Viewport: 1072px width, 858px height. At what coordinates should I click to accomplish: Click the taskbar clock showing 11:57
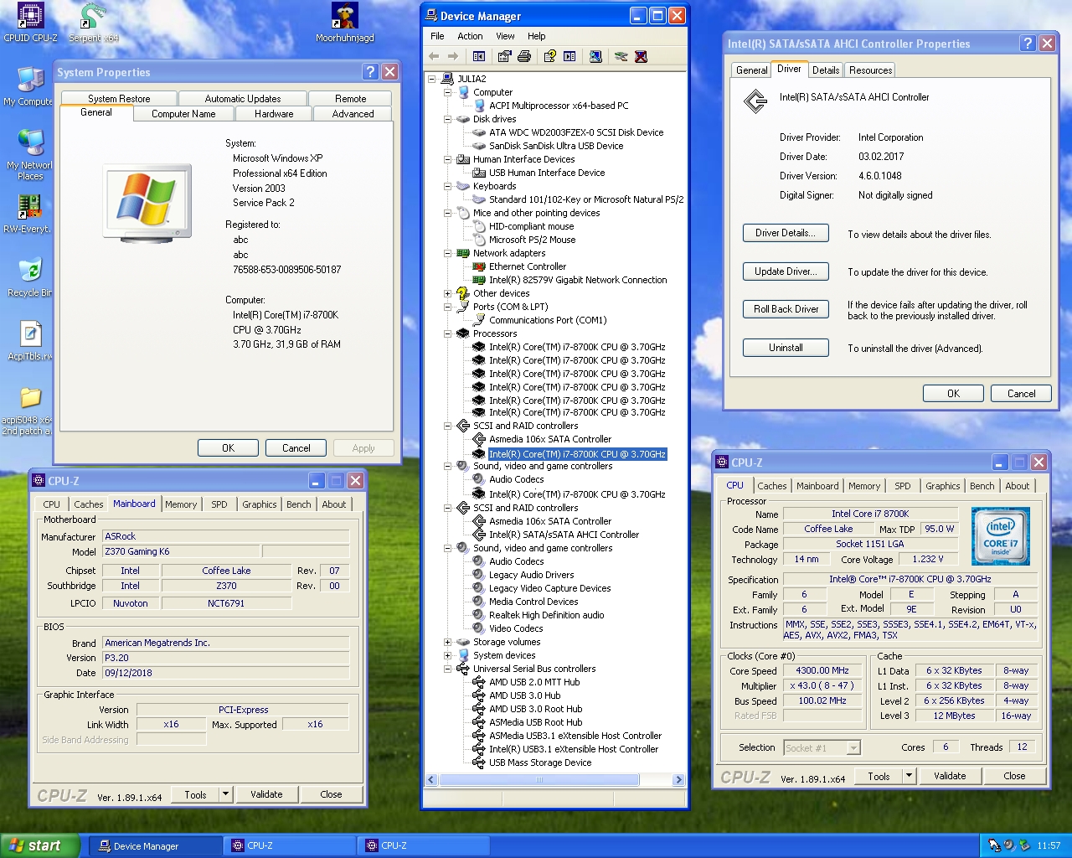click(x=1049, y=846)
